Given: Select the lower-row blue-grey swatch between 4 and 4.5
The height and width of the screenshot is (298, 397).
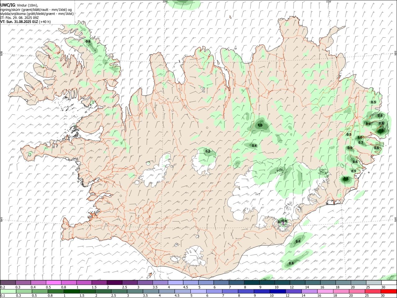Looking at the screenshot, I should pos(167,291).
